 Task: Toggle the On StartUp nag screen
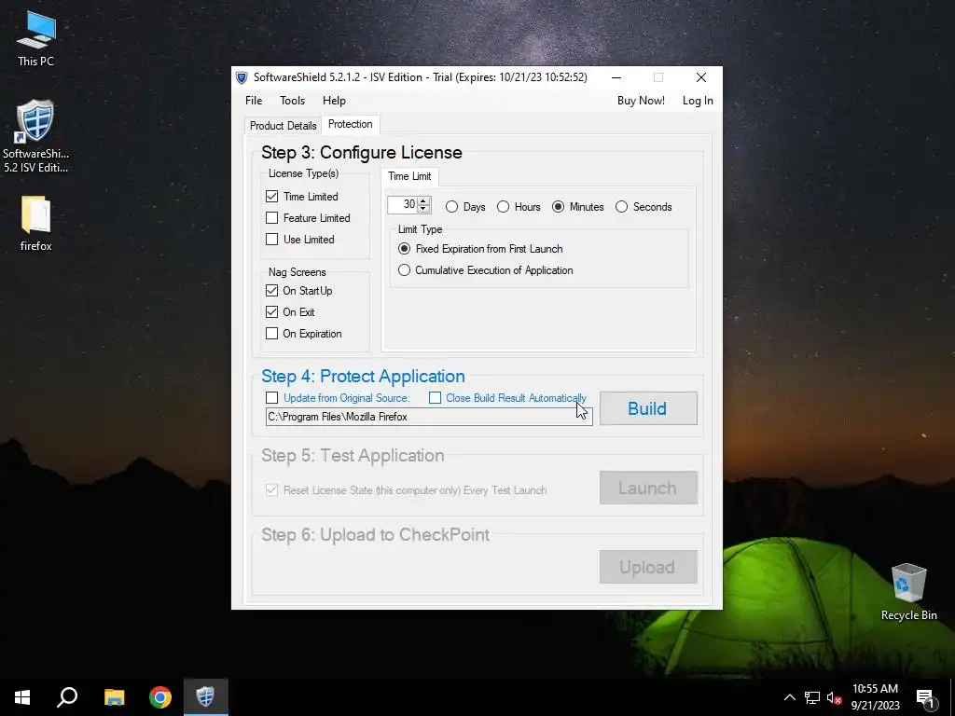pos(271,291)
